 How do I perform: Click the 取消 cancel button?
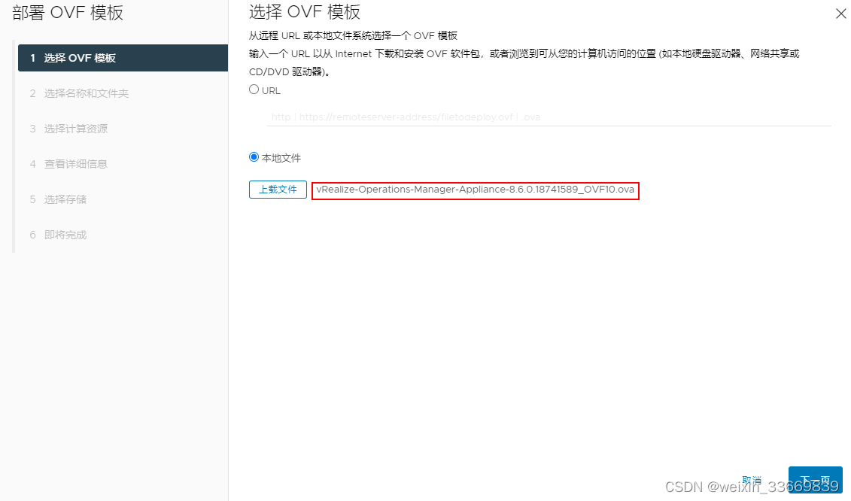coord(752,481)
